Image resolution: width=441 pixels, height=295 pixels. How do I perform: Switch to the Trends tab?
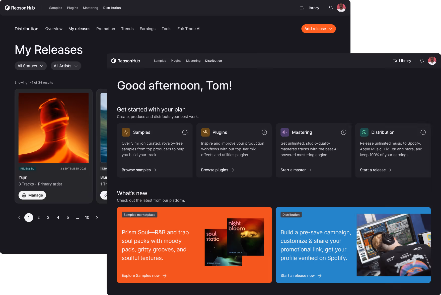pyautogui.click(x=127, y=29)
